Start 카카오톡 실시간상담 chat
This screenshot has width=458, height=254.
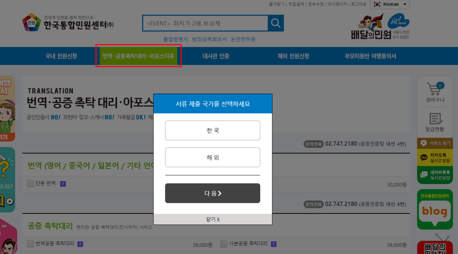(435, 158)
